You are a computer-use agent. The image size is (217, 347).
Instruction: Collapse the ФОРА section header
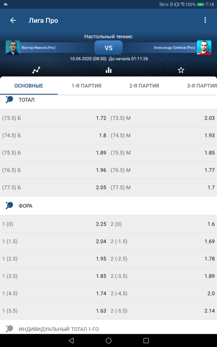[108, 206]
